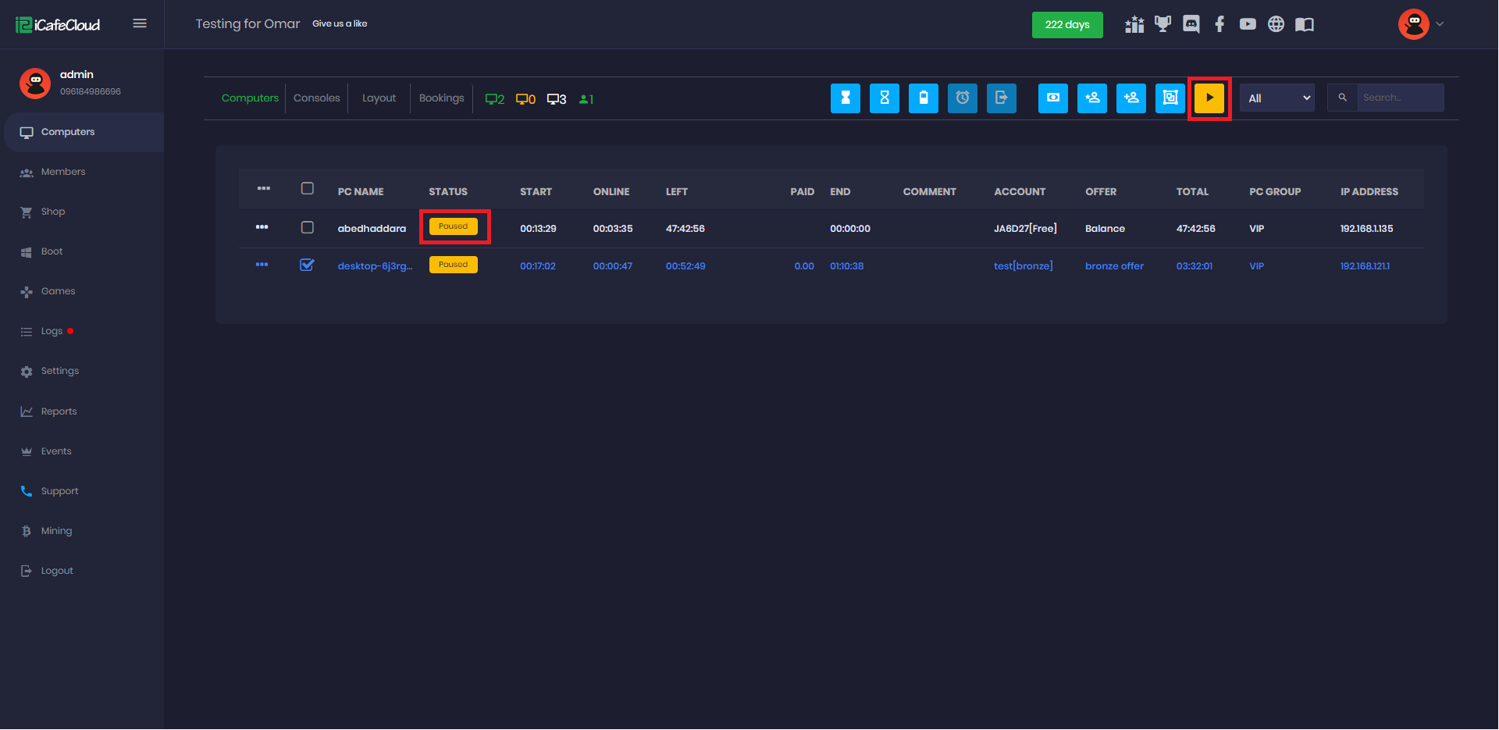The image size is (1499, 730).
Task: Check the abedhaddara row checkbox
Action: [x=308, y=227]
